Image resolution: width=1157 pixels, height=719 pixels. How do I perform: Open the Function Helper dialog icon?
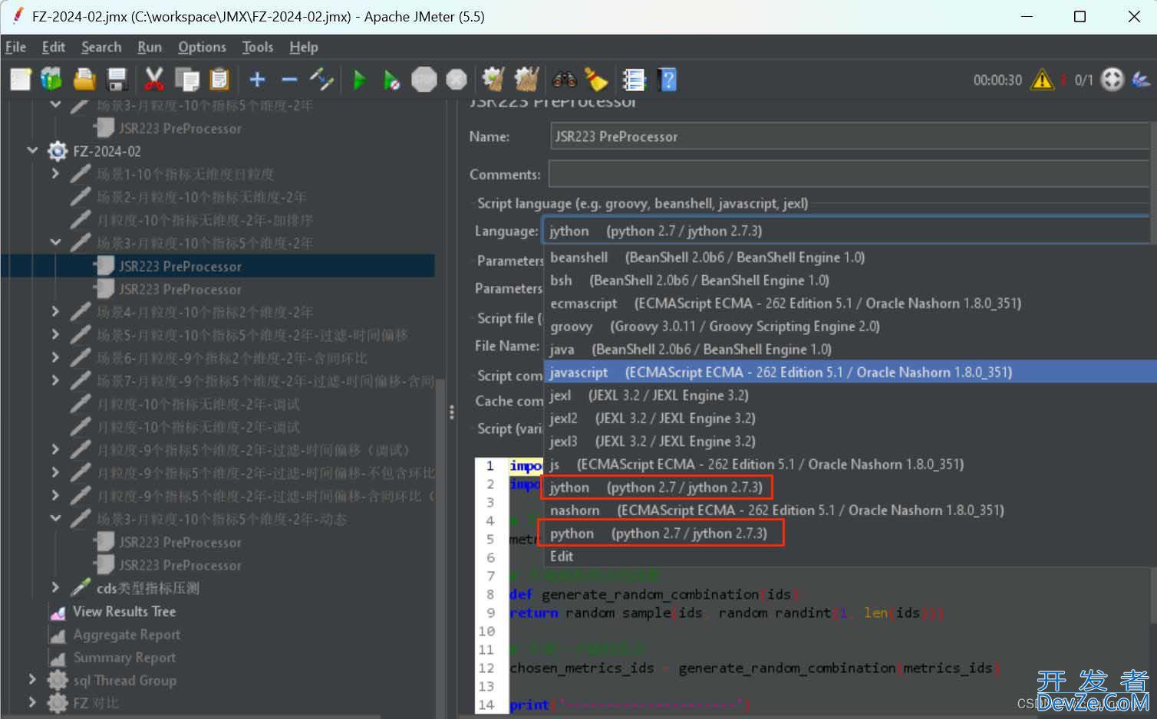point(635,79)
